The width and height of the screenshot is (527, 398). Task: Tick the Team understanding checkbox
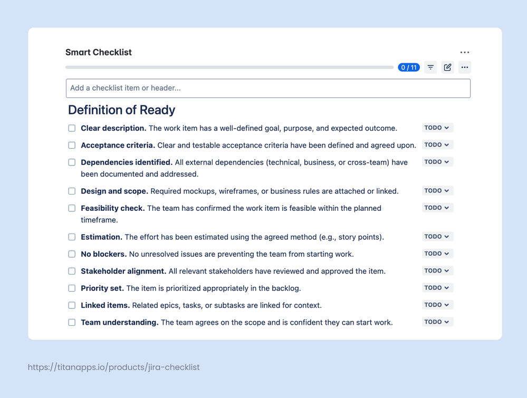72,322
